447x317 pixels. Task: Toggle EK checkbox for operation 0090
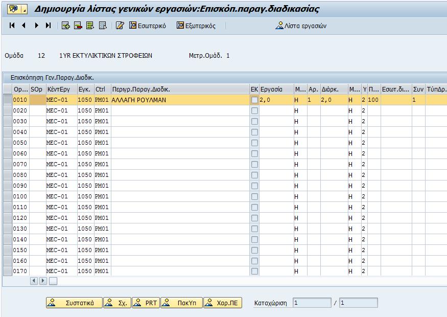254,186
